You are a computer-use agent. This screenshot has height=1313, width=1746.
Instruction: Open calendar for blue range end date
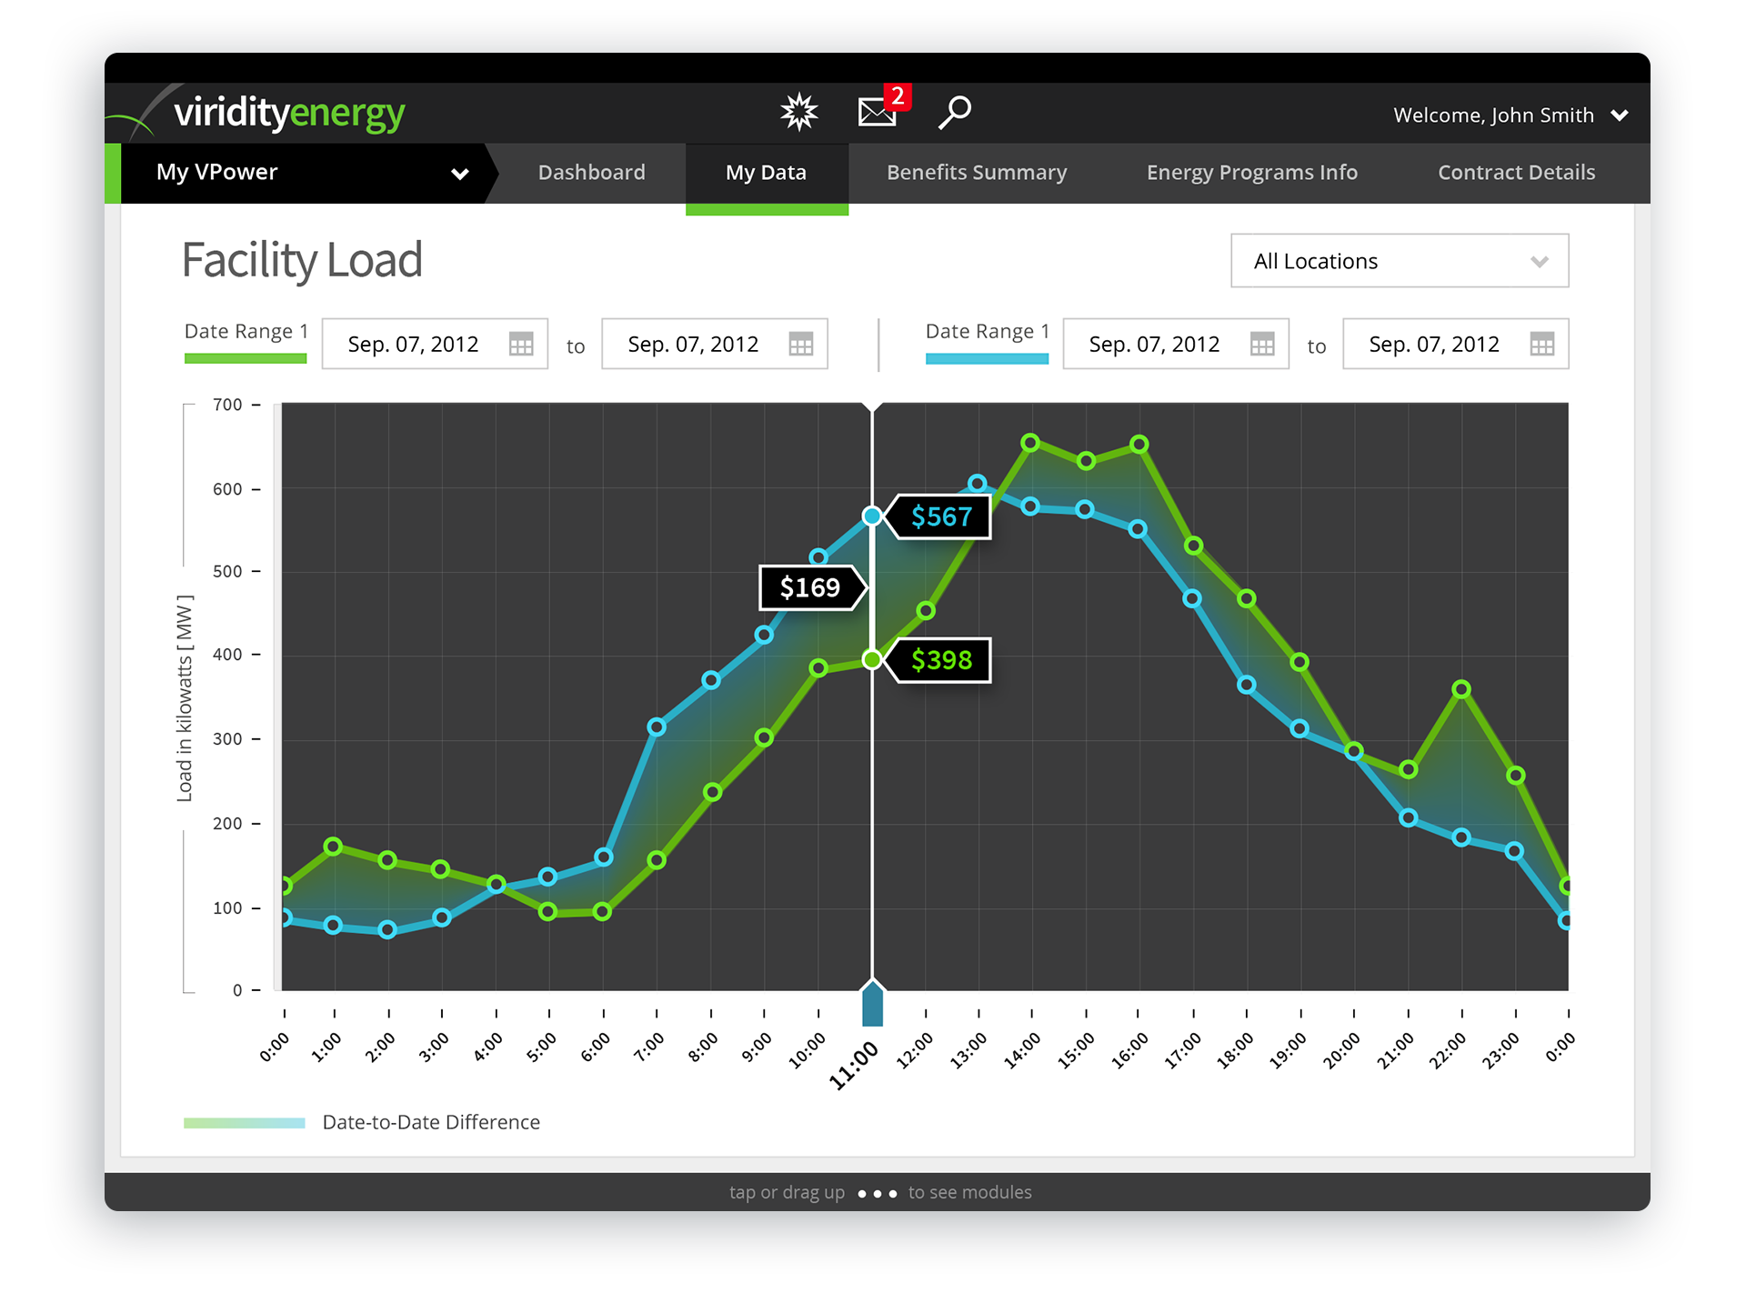point(1542,345)
